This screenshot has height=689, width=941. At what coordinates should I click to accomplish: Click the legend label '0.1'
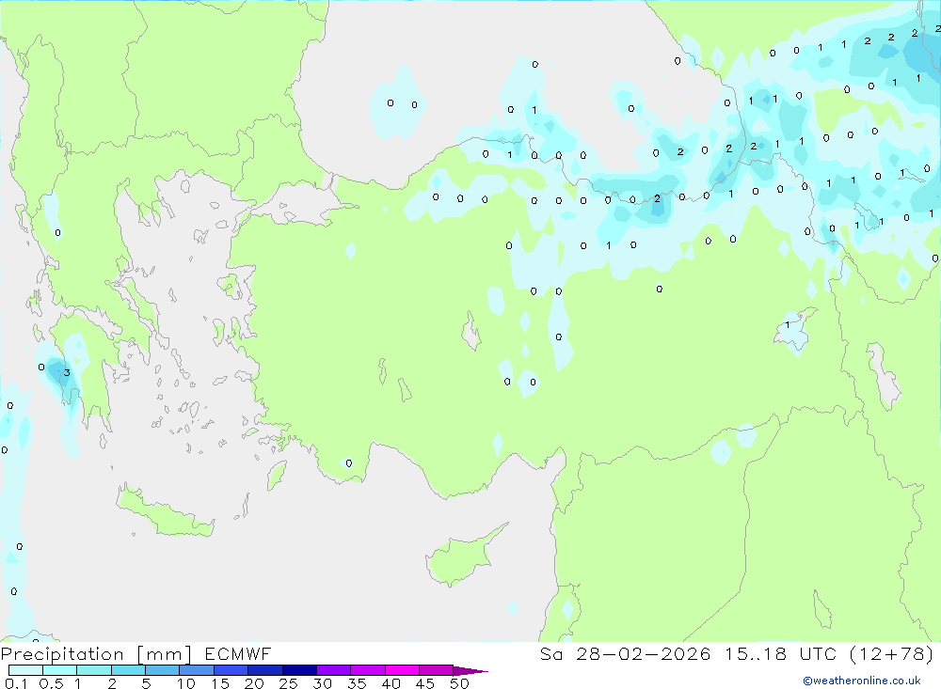(x=16, y=683)
